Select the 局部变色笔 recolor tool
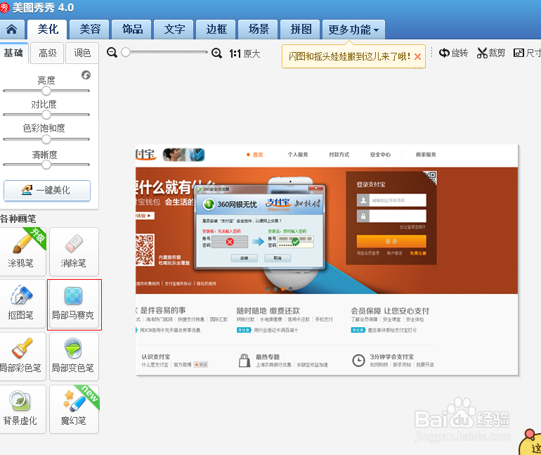Image resolution: width=541 pixels, height=455 pixels. point(74,357)
